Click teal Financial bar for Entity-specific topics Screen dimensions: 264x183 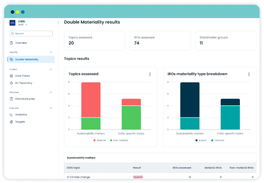230,118
